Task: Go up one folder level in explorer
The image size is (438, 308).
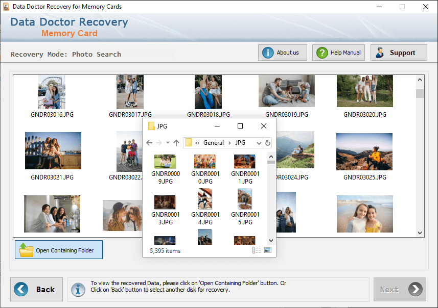Action: tap(176, 143)
